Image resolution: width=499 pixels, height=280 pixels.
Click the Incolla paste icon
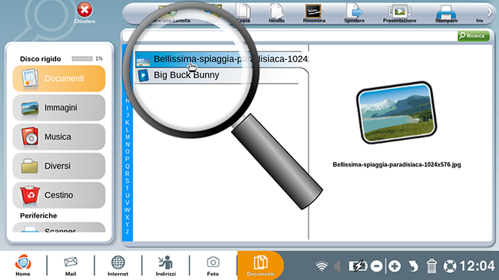click(x=276, y=12)
